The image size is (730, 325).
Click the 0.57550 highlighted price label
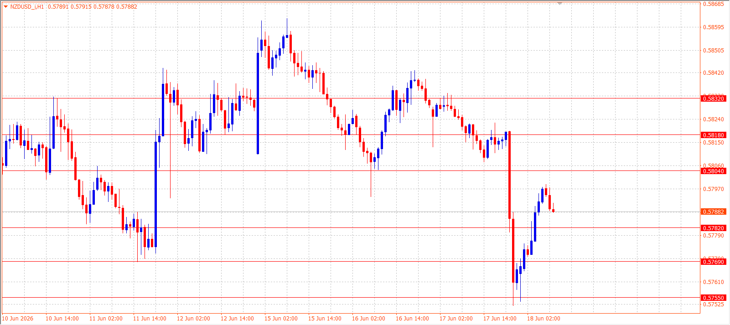pyautogui.click(x=713, y=298)
